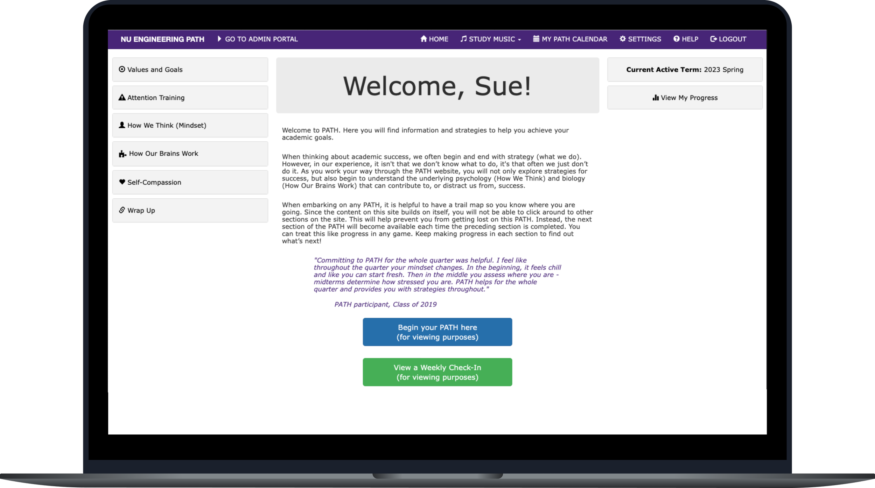Screen dimensions: 875x488
Task: Click the Settings gear icon
Action: point(623,39)
